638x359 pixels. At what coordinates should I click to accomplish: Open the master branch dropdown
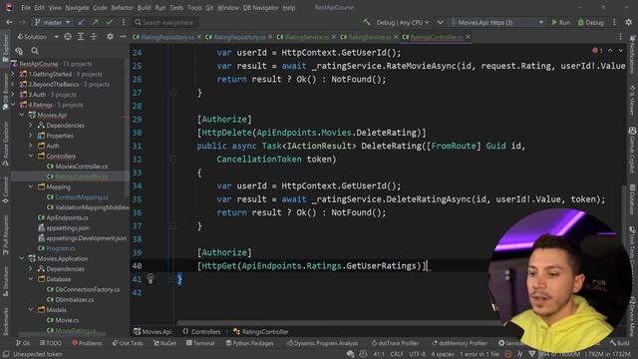[x=53, y=22]
